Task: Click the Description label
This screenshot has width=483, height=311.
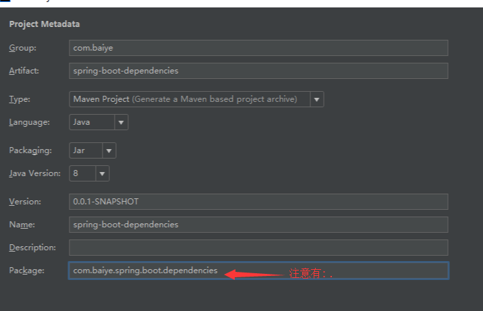Action: point(32,248)
